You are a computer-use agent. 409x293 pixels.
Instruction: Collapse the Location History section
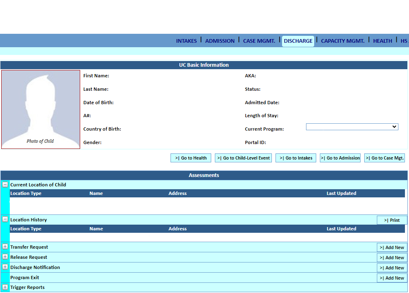tap(5, 219)
